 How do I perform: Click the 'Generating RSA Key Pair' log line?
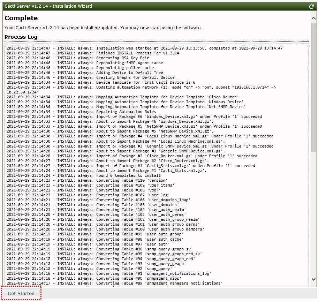coord(78,58)
